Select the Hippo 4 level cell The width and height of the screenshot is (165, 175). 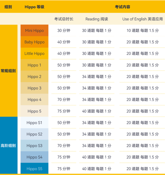[x=34, y=99]
